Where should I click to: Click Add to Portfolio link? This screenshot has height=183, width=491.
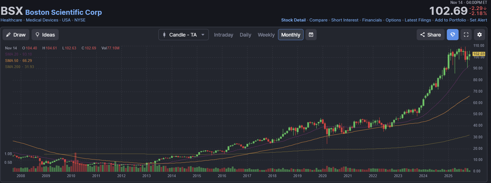(x=450, y=20)
